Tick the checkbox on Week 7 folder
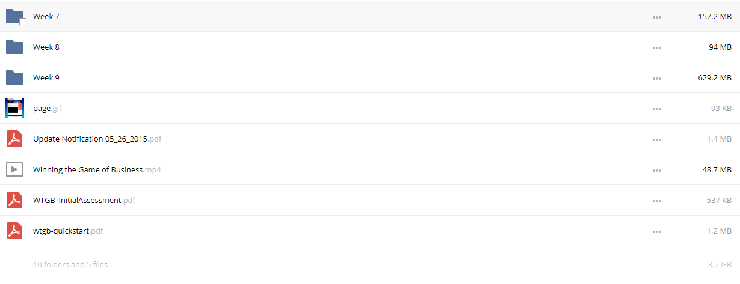 pyautogui.click(x=23, y=22)
